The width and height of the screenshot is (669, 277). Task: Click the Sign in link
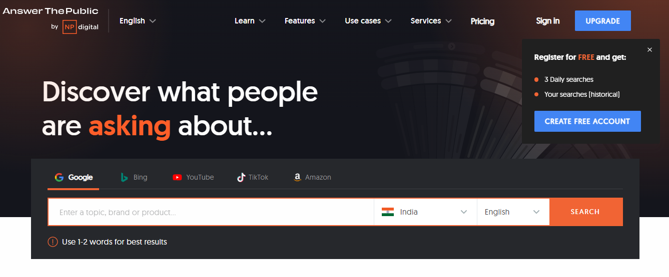(x=548, y=21)
